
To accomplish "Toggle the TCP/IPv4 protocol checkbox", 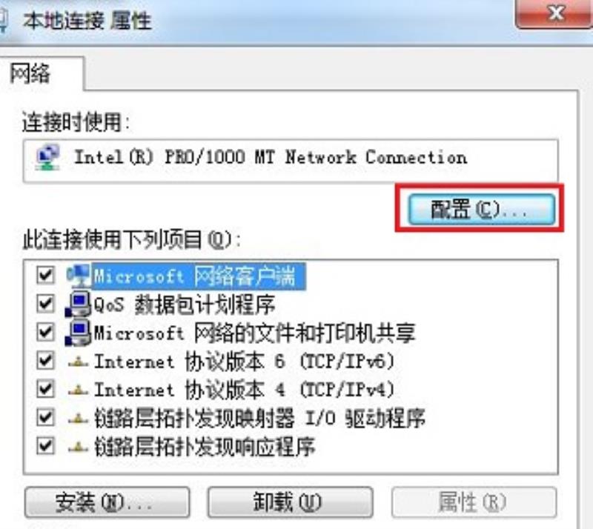I will (45, 389).
